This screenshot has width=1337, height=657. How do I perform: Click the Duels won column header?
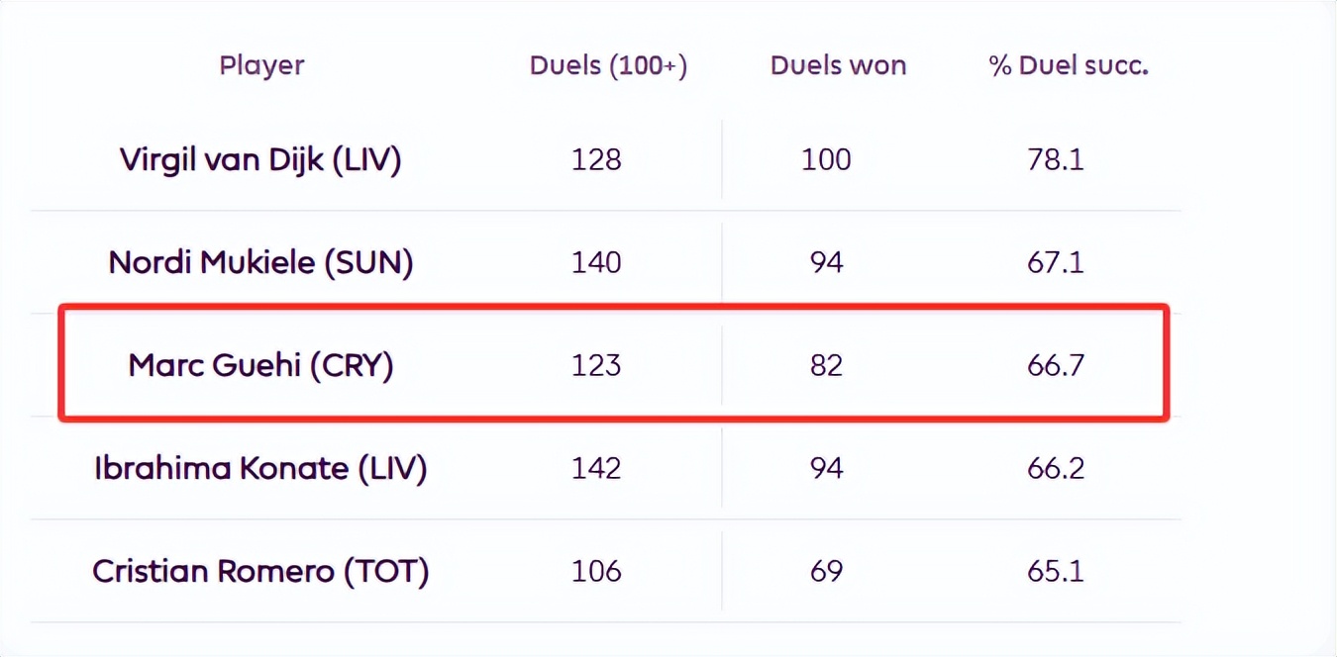pyautogui.click(x=838, y=66)
